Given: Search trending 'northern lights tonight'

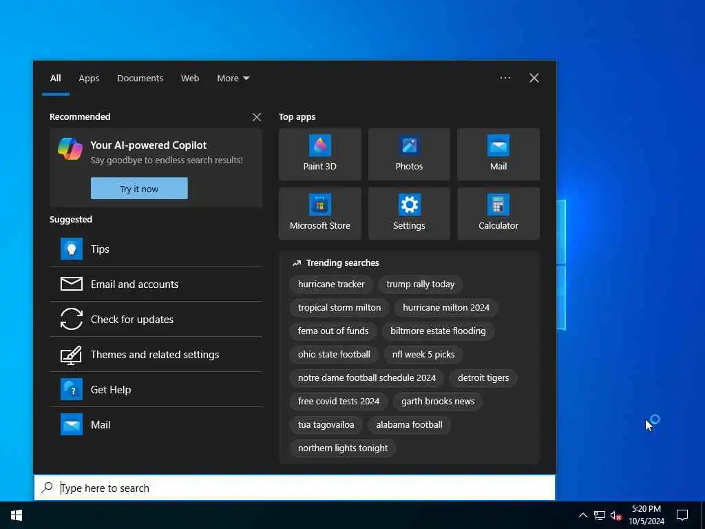Looking at the screenshot, I should coord(343,448).
